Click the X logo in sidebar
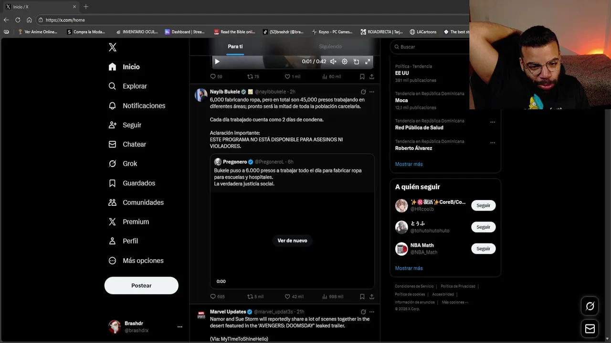611x343 pixels. [x=112, y=47]
